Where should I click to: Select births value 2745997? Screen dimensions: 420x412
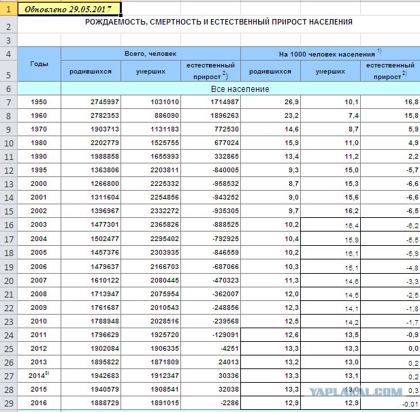(x=91, y=102)
